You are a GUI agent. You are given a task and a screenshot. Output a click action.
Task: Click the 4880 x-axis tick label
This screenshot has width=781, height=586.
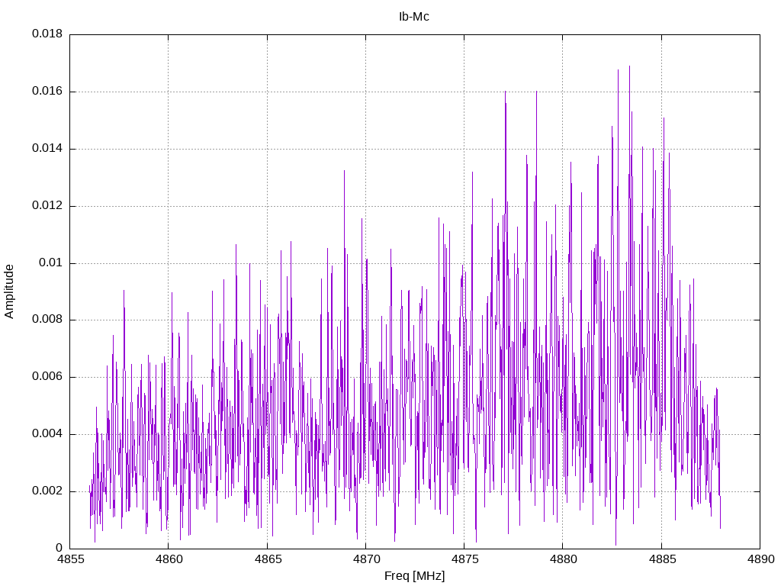[x=564, y=559]
